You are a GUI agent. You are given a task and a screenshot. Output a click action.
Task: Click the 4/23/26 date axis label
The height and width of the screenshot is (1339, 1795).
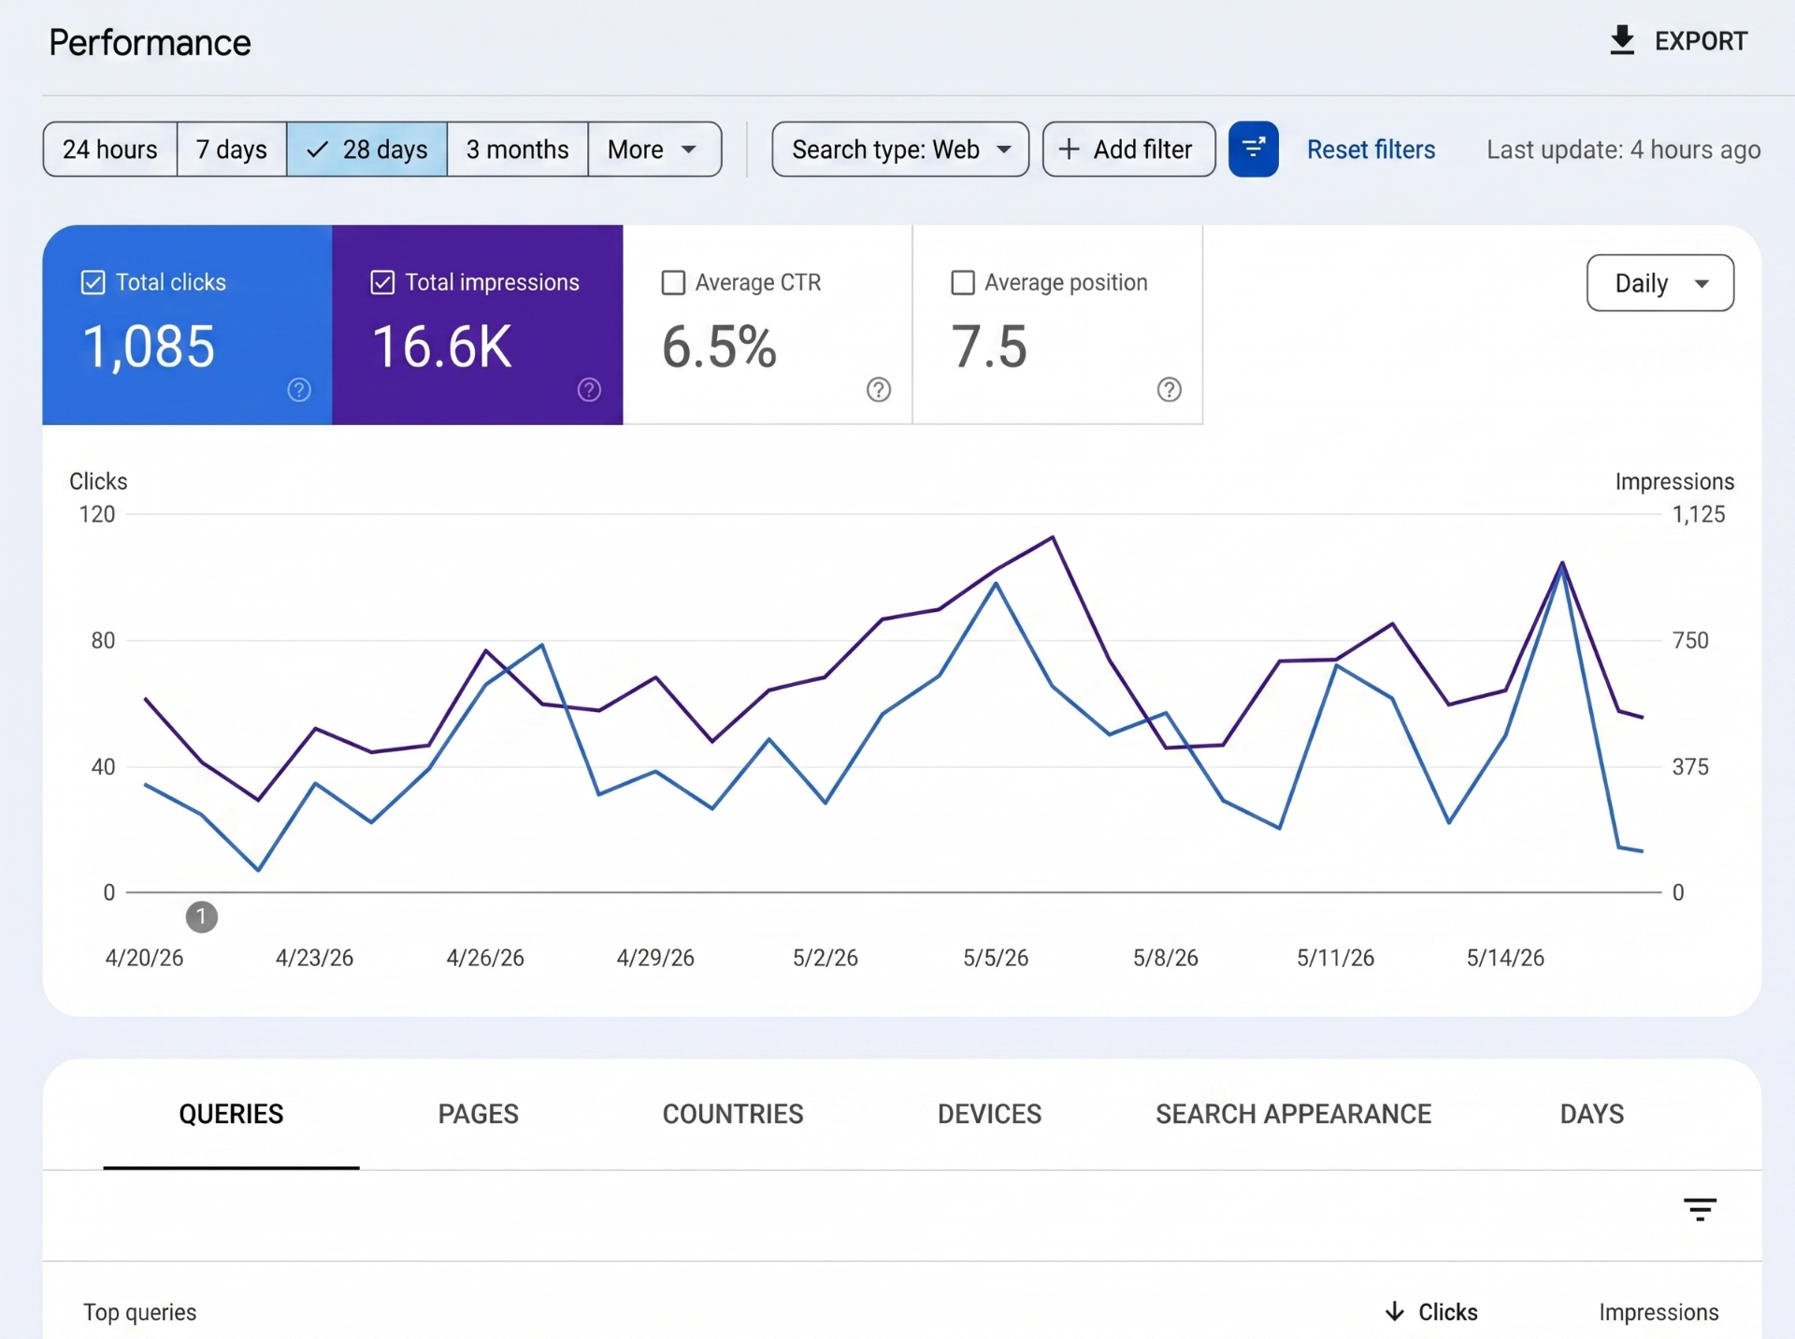pyautogui.click(x=314, y=958)
